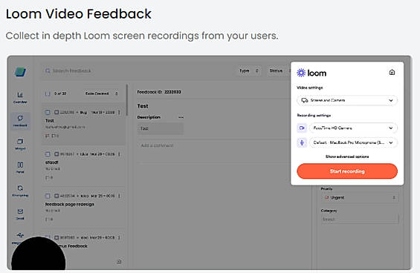Click the Category search field
Viewport: 420px width, 273px height.
[x=360, y=220]
